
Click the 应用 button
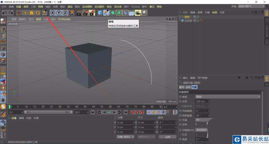(x=168, y=137)
